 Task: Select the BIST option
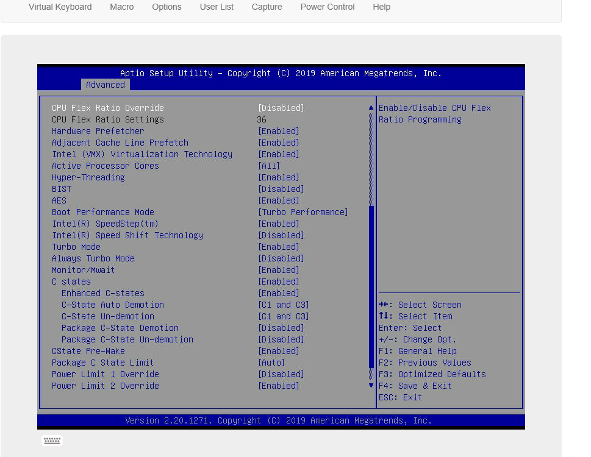click(x=62, y=189)
